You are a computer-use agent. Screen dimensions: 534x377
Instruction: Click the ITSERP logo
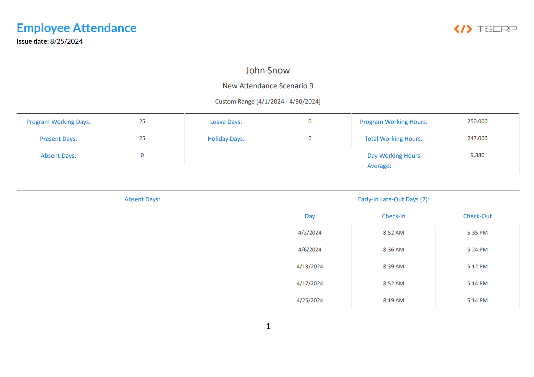click(485, 29)
